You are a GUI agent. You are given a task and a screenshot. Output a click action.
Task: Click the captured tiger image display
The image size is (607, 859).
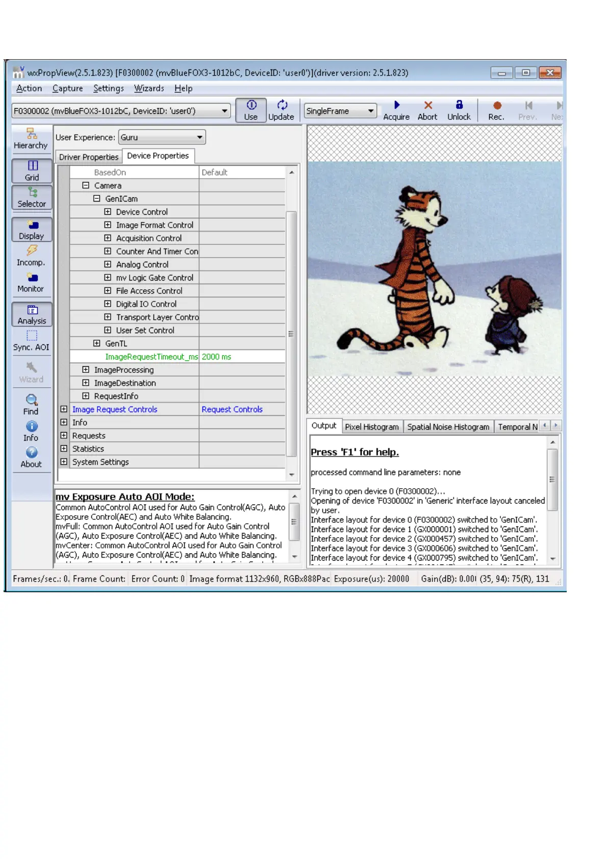pyautogui.click(x=435, y=269)
